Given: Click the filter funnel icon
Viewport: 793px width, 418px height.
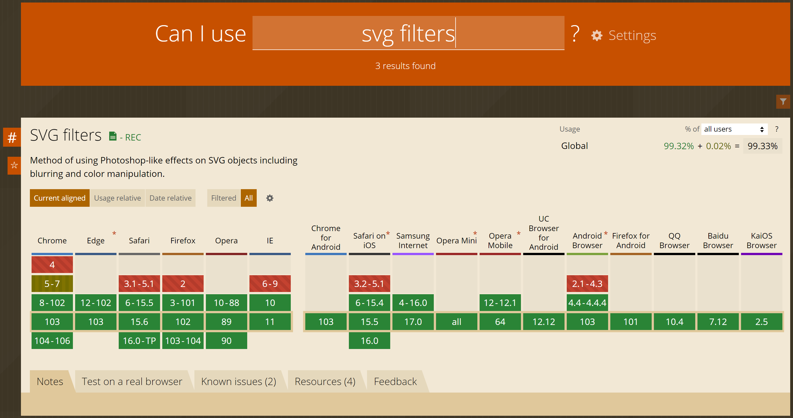Looking at the screenshot, I should pos(783,101).
